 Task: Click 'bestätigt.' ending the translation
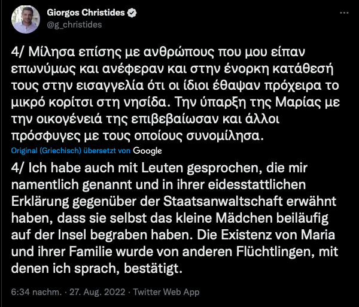point(153,268)
